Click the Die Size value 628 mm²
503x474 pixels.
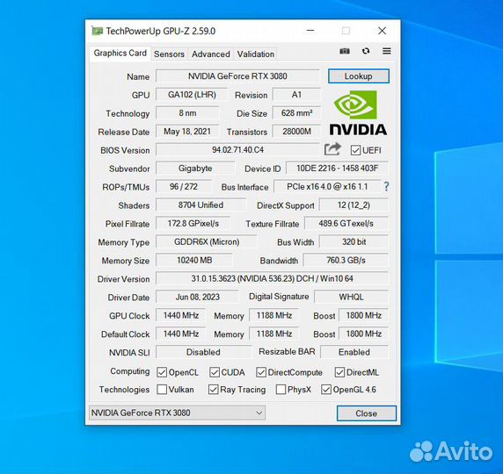(296, 113)
